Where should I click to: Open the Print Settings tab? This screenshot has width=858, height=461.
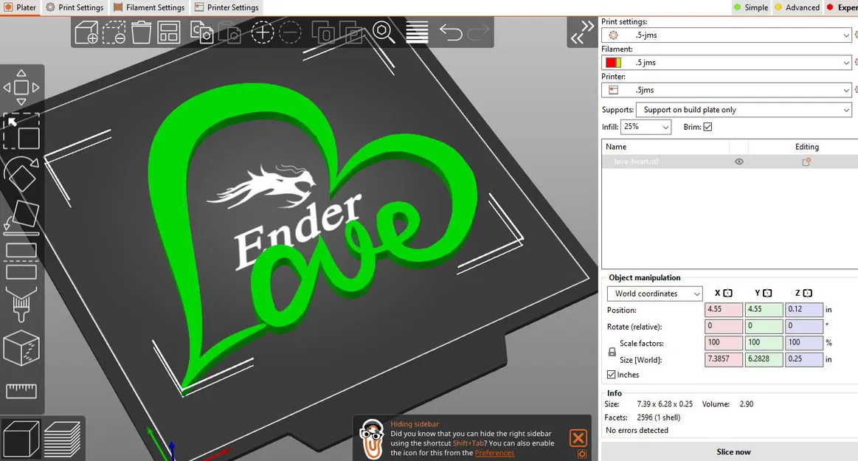click(x=75, y=7)
